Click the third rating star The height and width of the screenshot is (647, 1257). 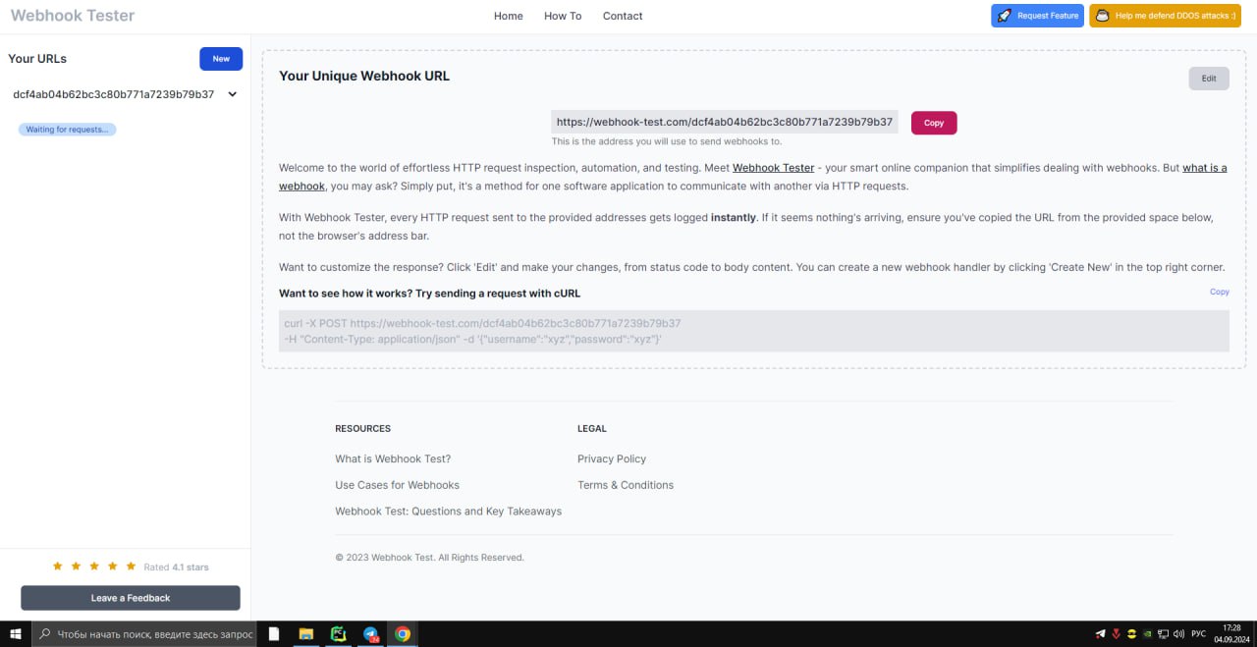pyautogui.click(x=94, y=566)
